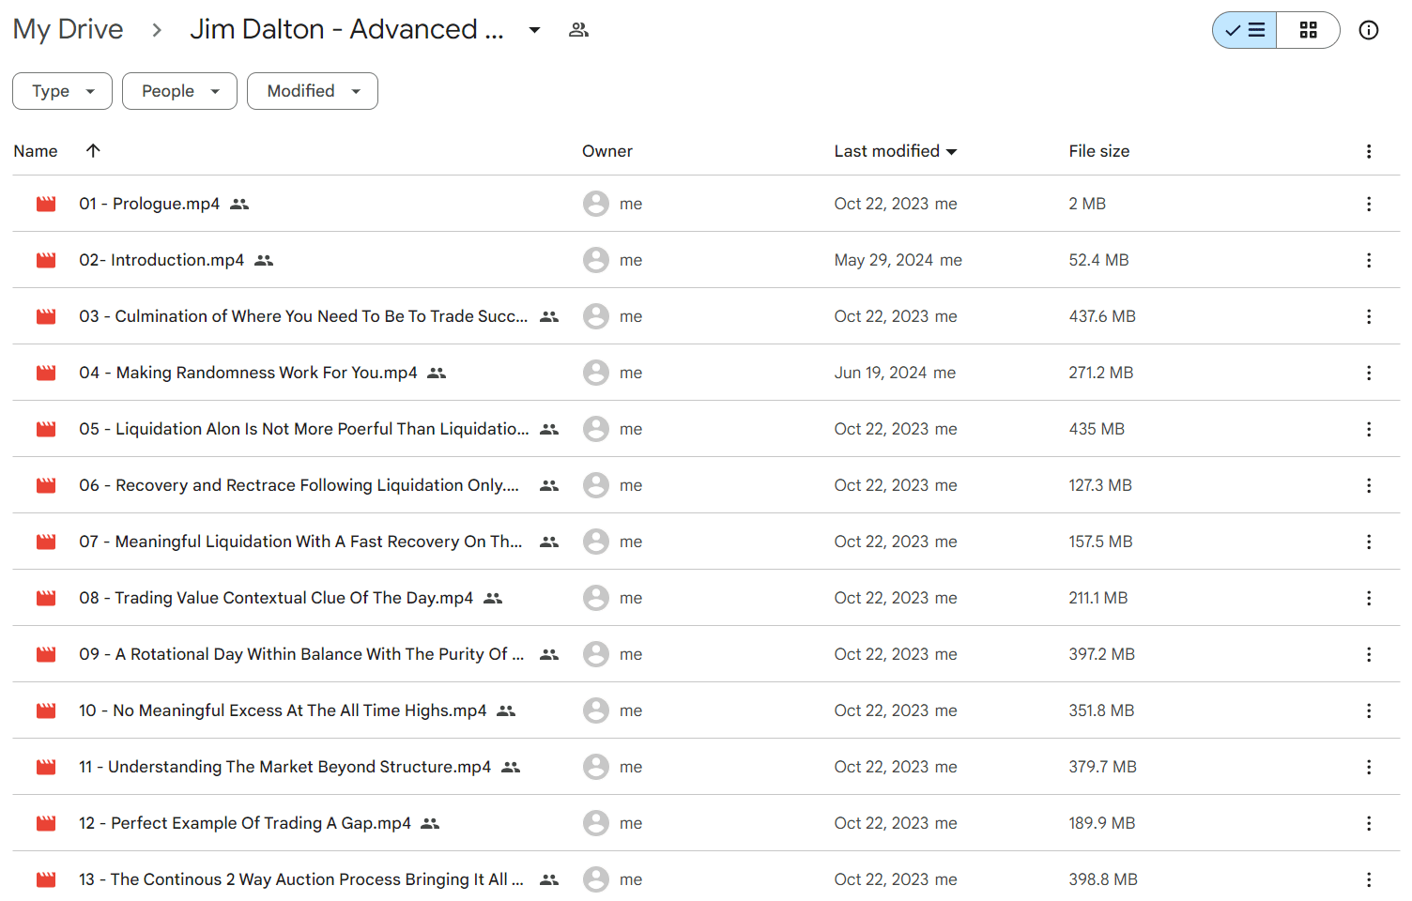Open the Last modified column dropdown
The height and width of the screenshot is (901, 1412).
coord(952,152)
